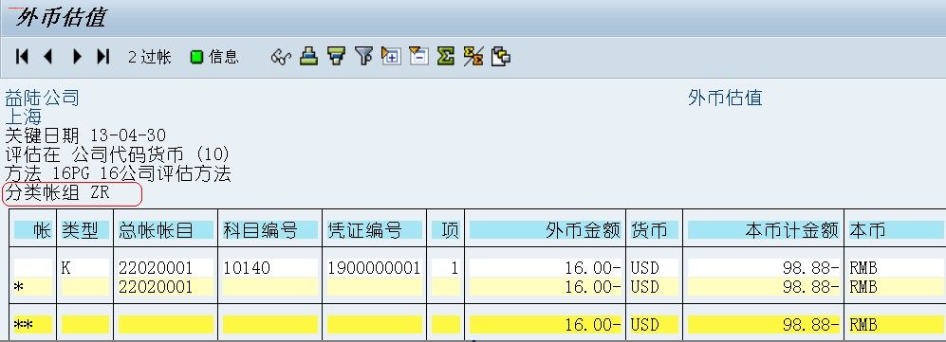Click the 类型 column header

pos(85,230)
